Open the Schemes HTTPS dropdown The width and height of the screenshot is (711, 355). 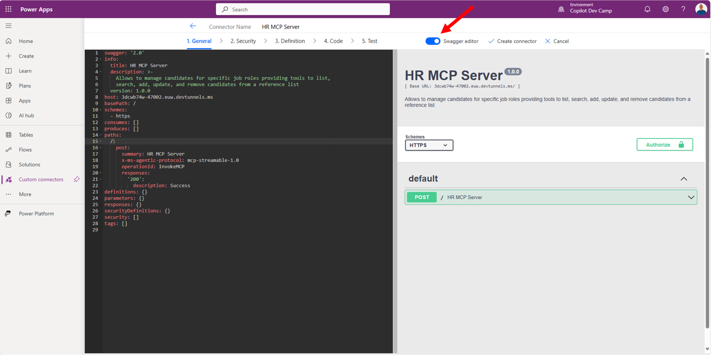tap(429, 145)
